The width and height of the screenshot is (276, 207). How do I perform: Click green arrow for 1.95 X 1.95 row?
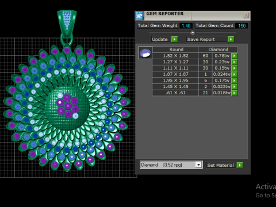pos(235,80)
